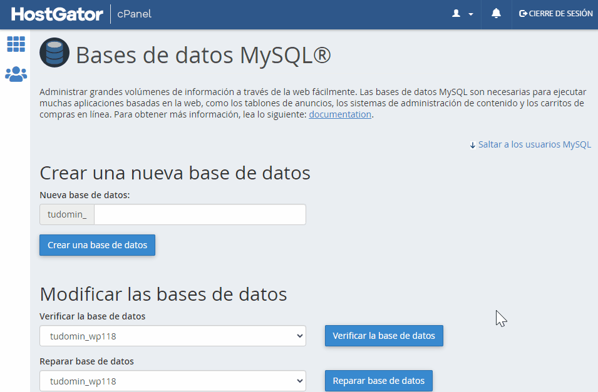598x392 pixels.
Task: Click Reparar base de datos button
Action: pos(379,381)
